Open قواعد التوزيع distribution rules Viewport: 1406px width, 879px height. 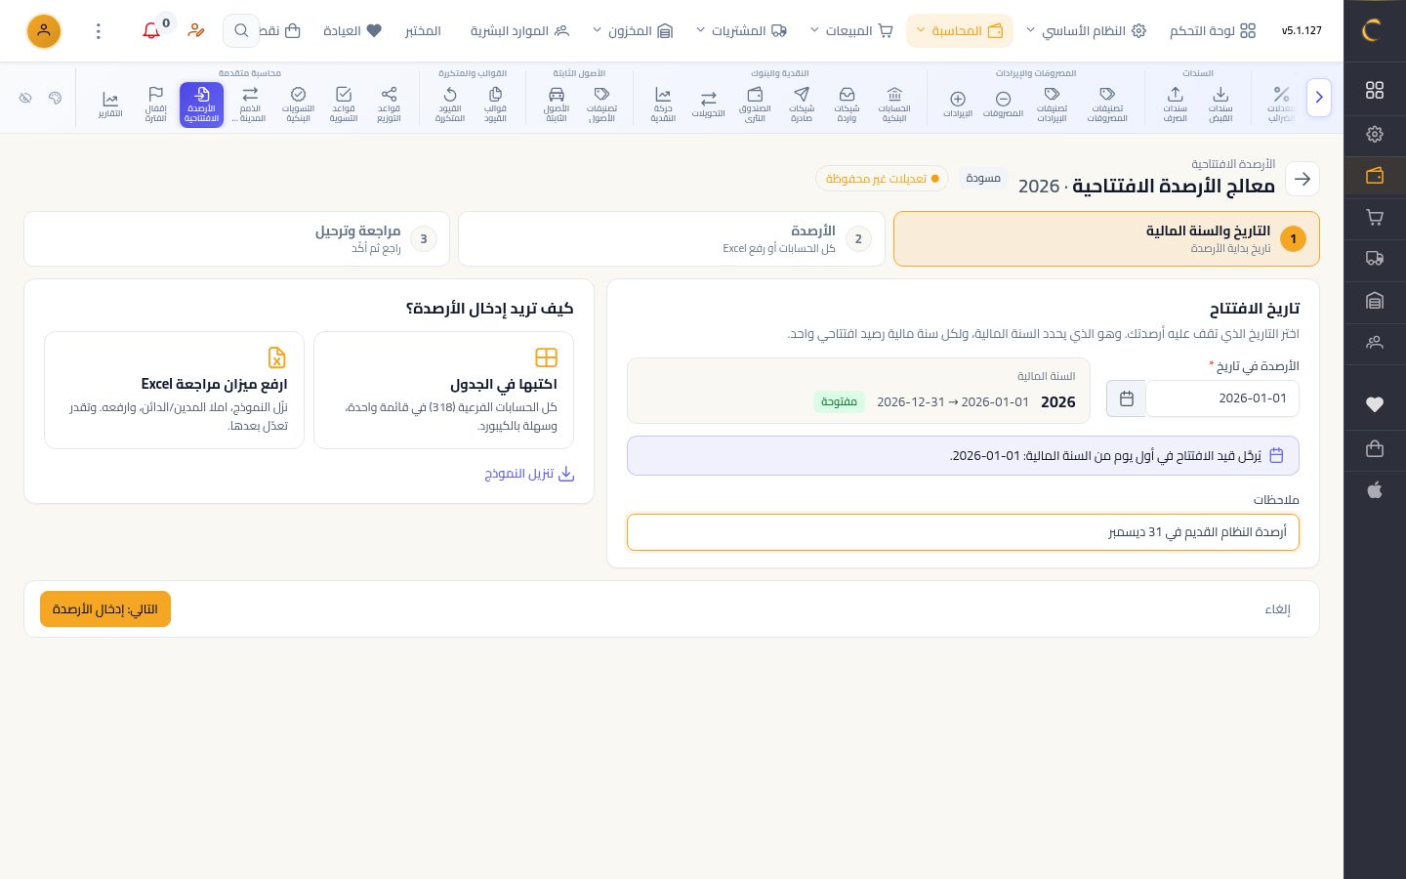(389, 105)
